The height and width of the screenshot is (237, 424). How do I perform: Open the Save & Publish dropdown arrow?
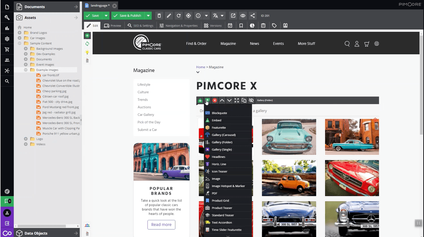point(148,16)
